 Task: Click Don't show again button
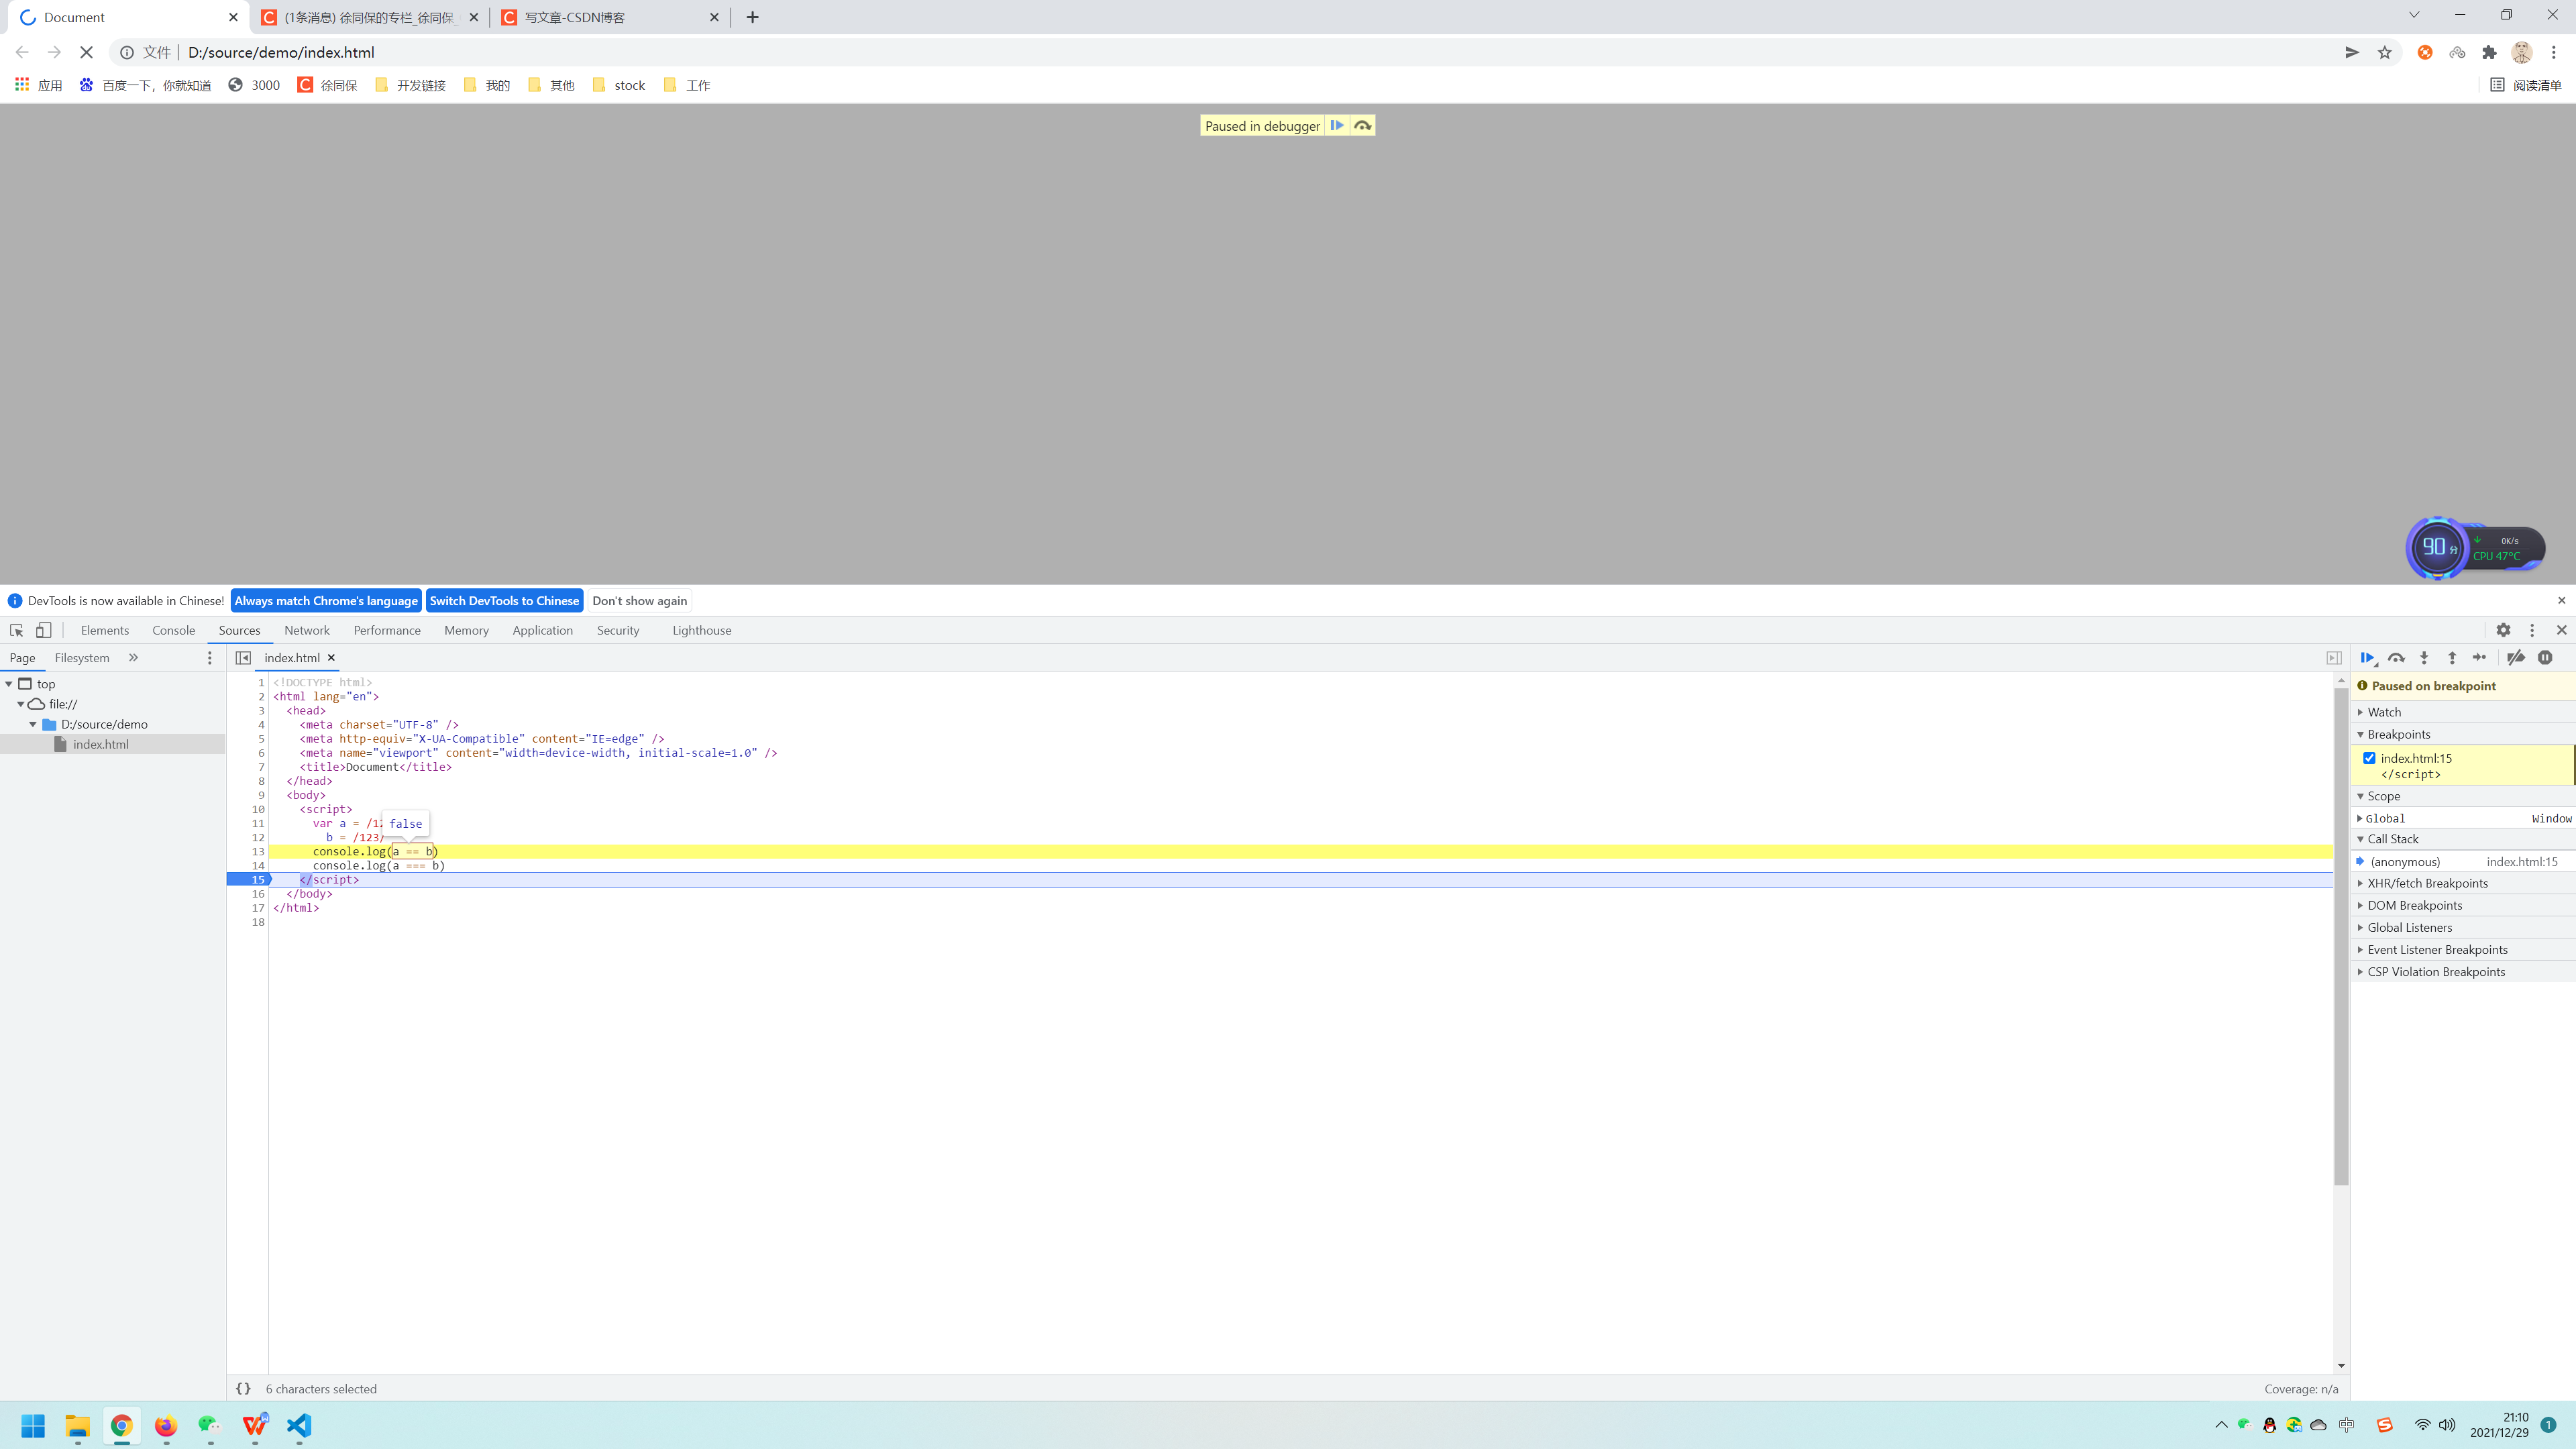[x=639, y=600]
